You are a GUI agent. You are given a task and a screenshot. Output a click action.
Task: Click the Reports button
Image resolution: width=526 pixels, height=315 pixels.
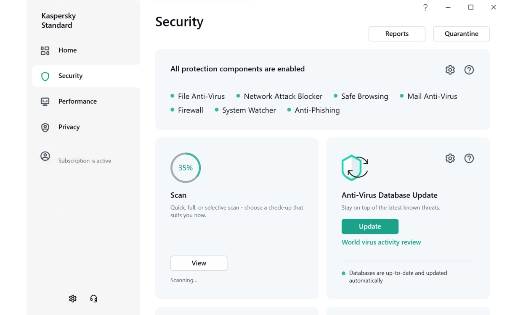pos(397,34)
